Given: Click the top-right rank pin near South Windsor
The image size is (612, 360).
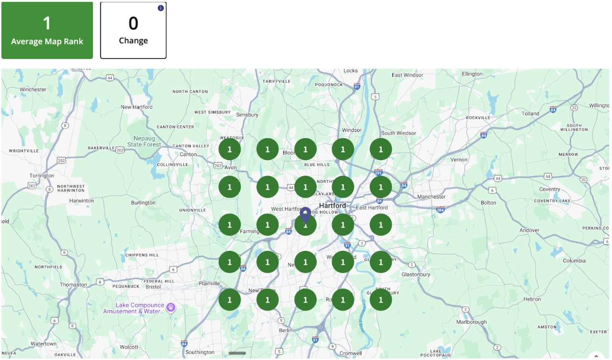Looking at the screenshot, I should click(381, 149).
